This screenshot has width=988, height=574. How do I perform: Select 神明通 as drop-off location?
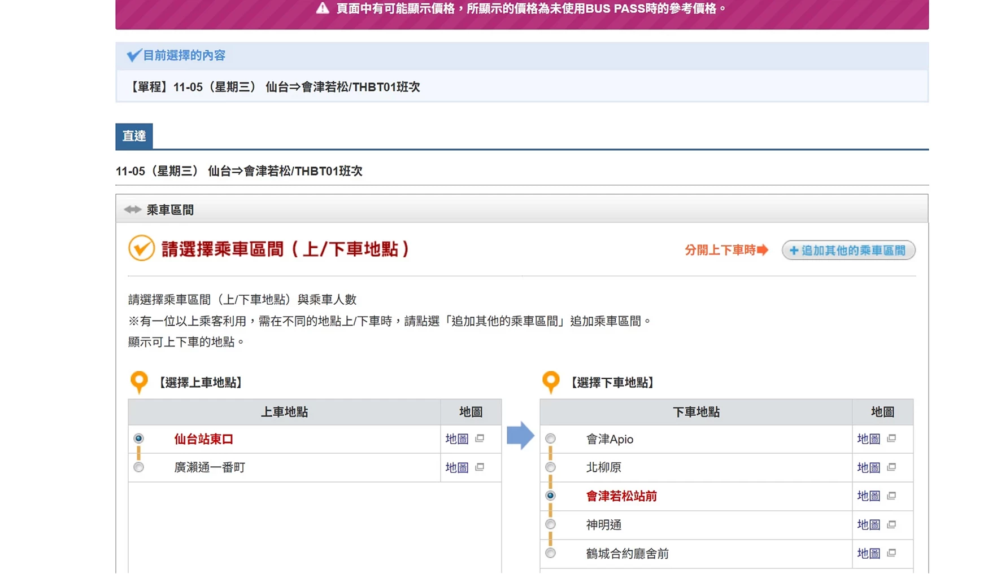click(x=551, y=525)
